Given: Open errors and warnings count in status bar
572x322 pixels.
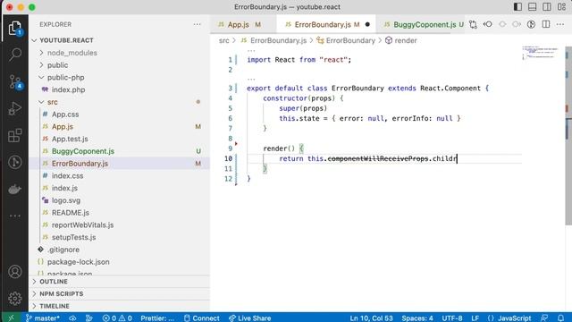Looking at the screenshot, I should point(117,318).
